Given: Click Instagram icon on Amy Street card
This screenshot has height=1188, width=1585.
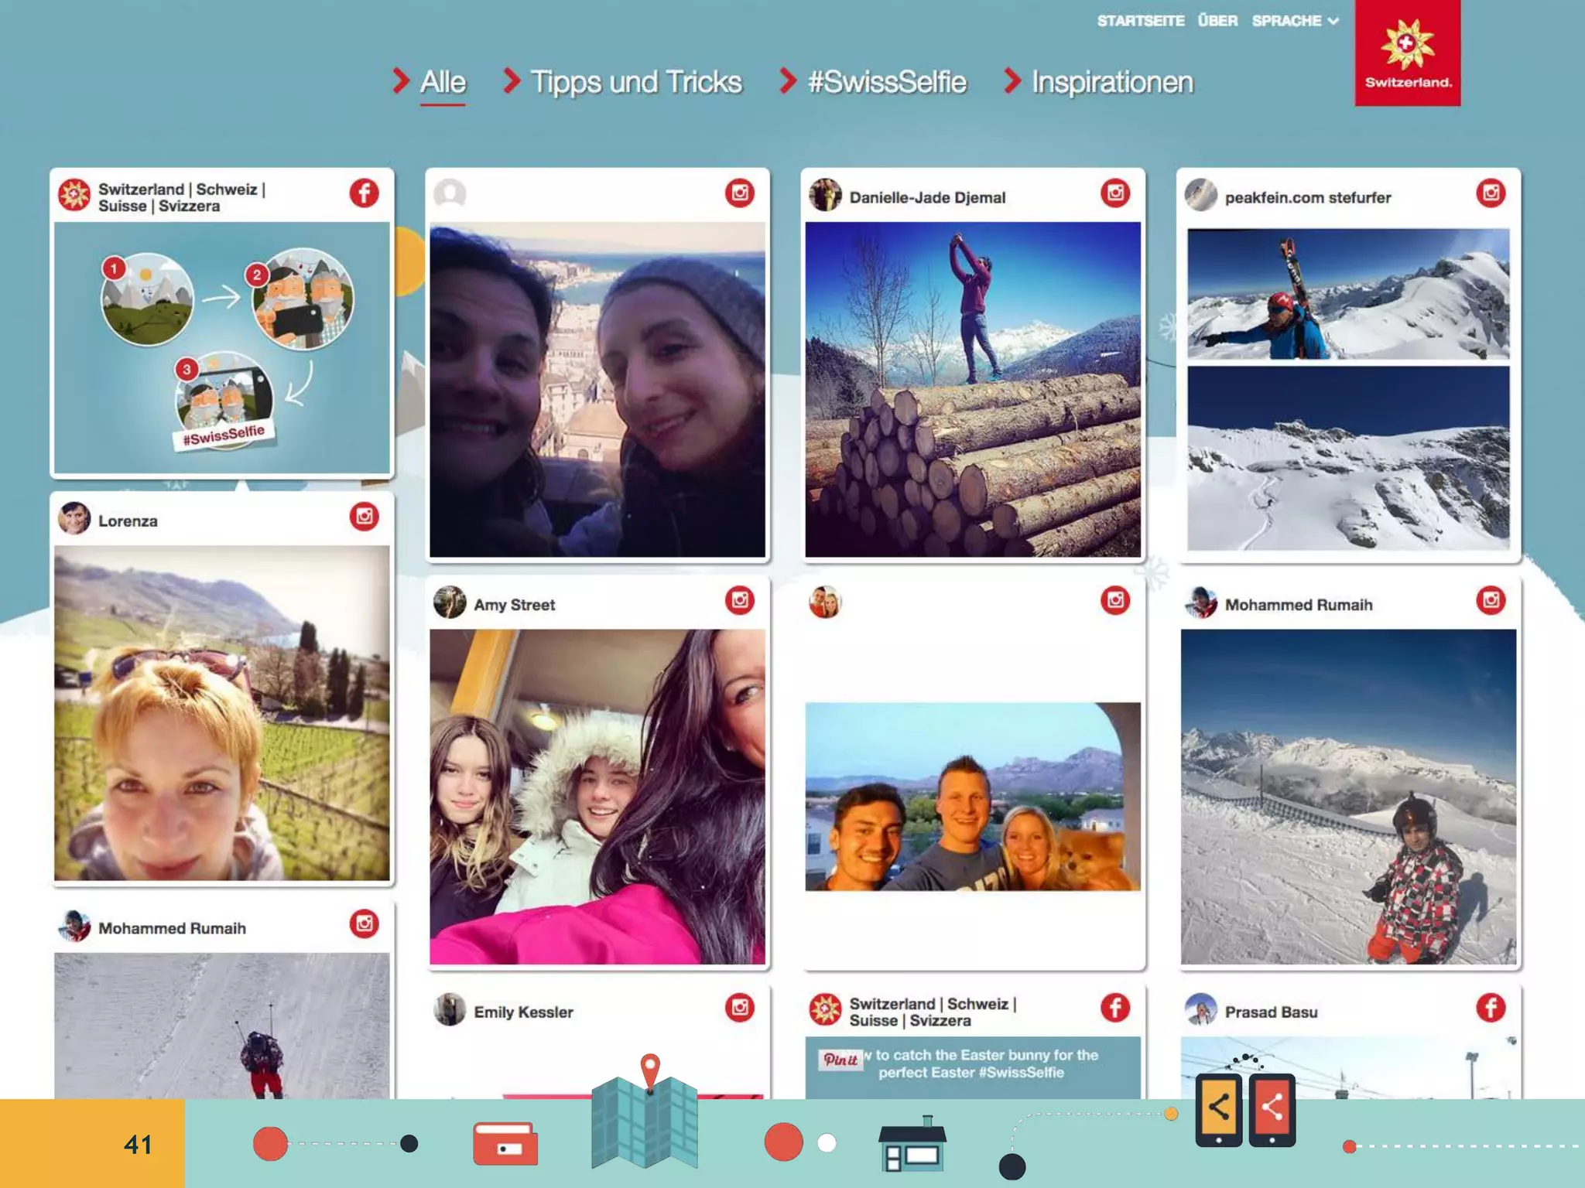Looking at the screenshot, I should coord(740,600).
